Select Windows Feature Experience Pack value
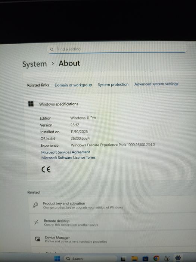196x262 pixels. (113, 145)
